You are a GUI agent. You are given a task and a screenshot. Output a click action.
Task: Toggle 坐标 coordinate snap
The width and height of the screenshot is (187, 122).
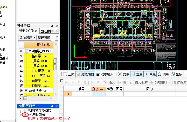pyautogui.click(x=176, y=74)
